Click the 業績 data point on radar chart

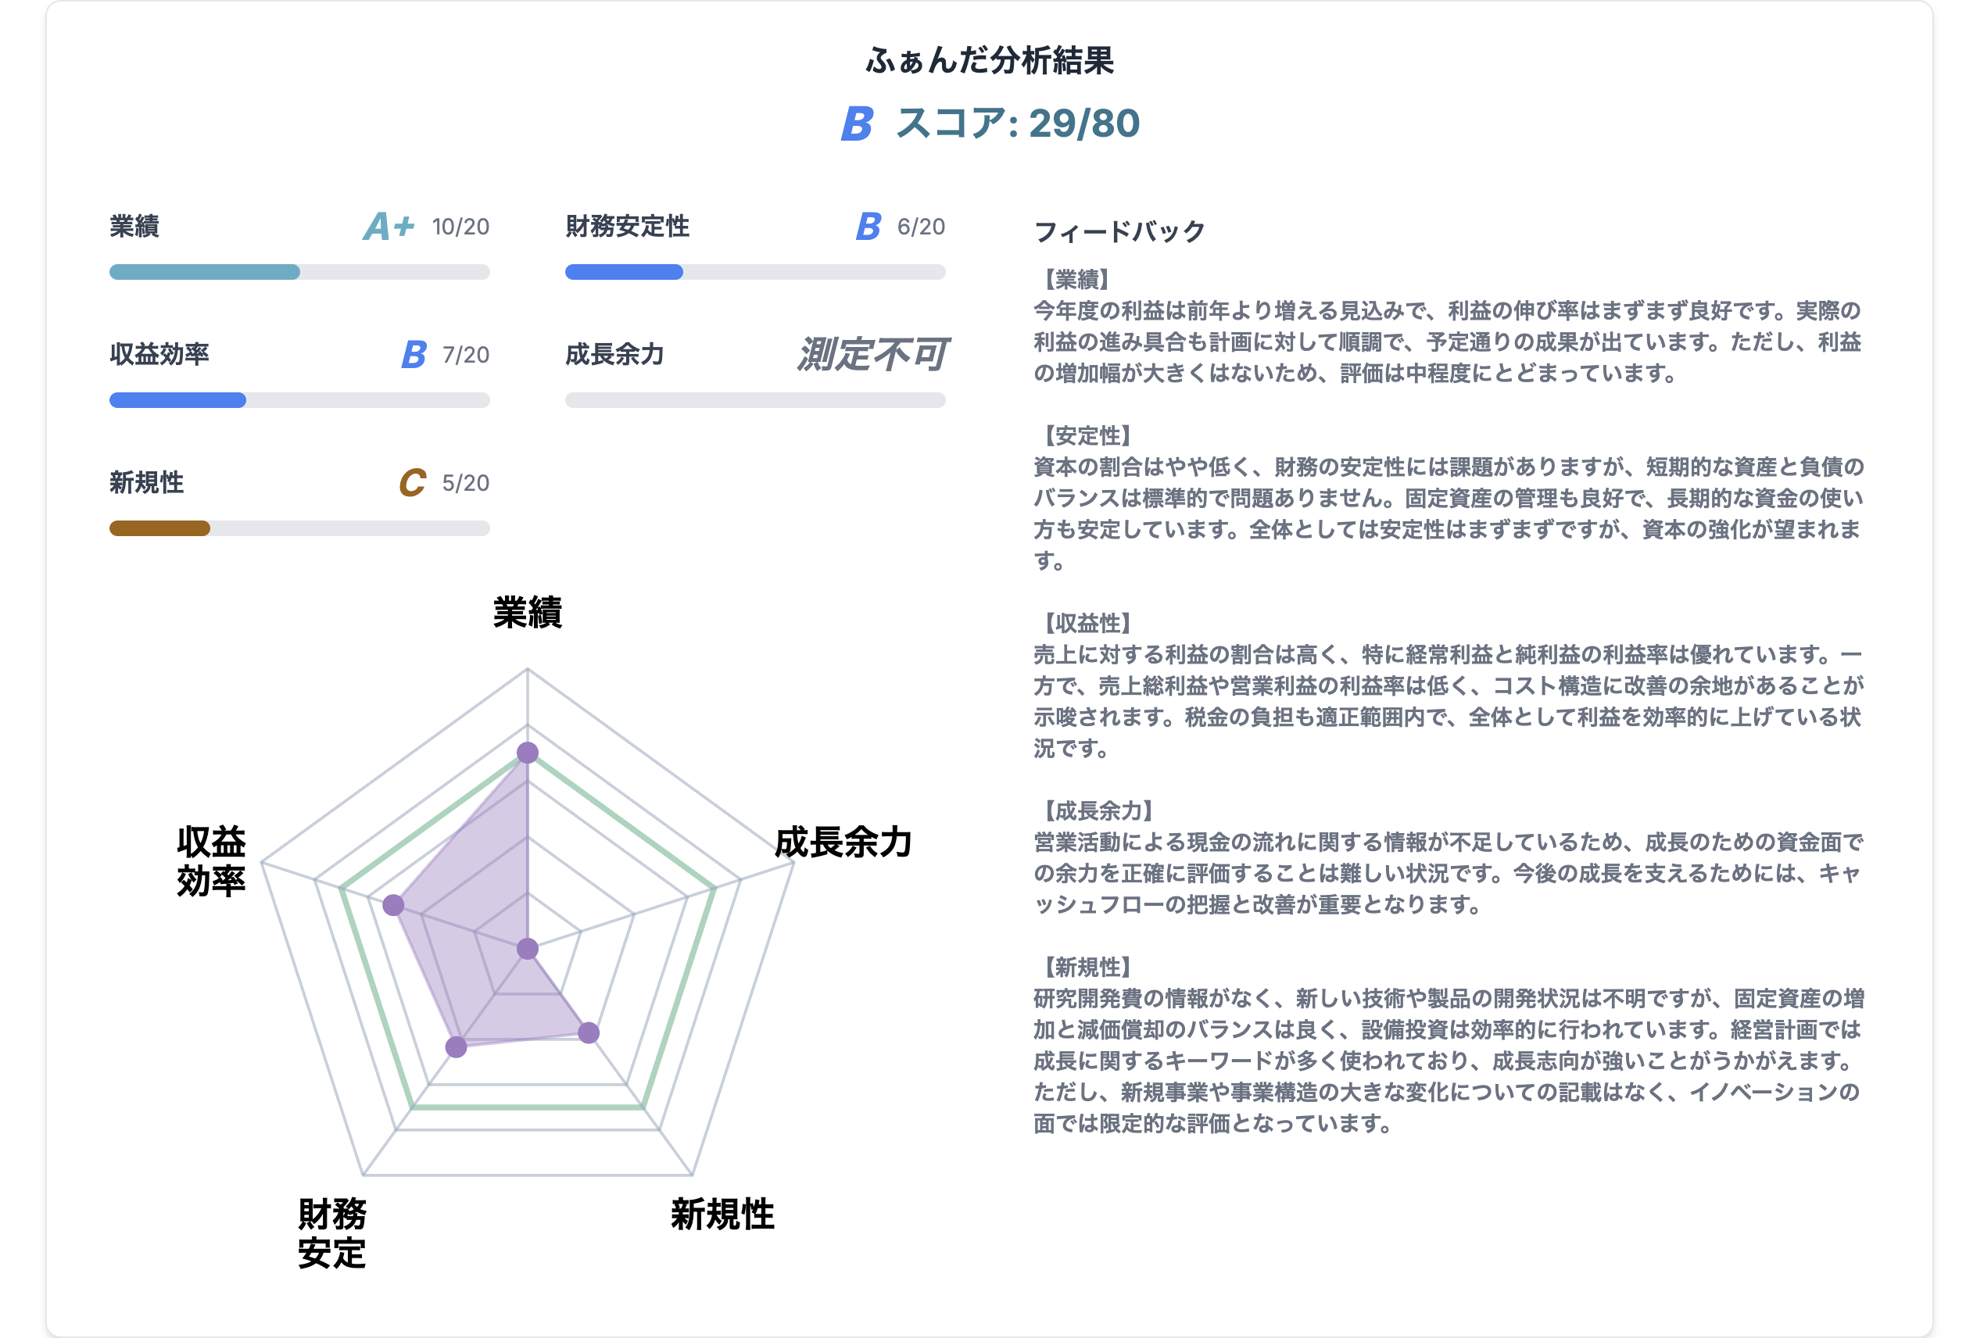[528, 753]
